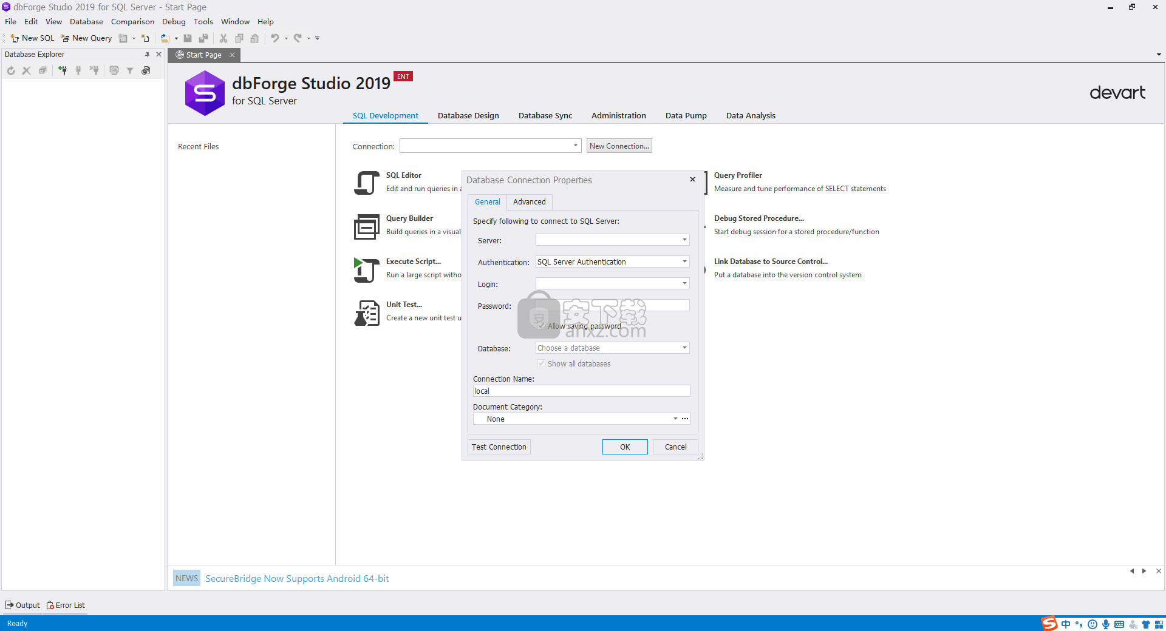Click the Delete X icon in Database Explorer
The height and width of the screenshot is (631, 1166).
tap(26, 70)
